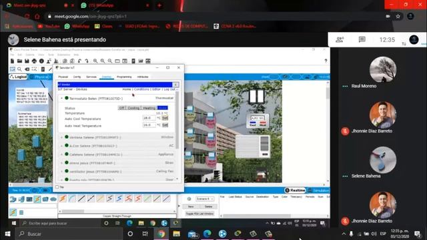427x240 pixels.
Task: Click the Packet Tracer help question mark icon
Action: coord(326,61)
